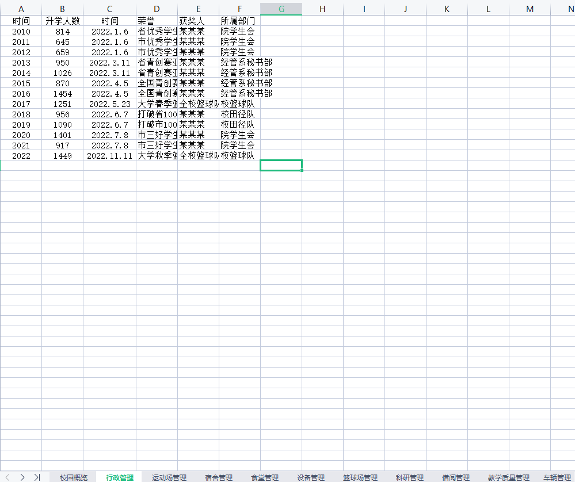
Task: Select the cell with value 1449
Action: click(x=62, y=156)
